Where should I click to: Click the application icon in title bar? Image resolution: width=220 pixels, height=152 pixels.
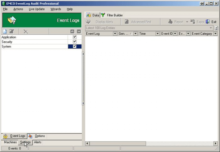pyautogui.click(x=4, y=4)
